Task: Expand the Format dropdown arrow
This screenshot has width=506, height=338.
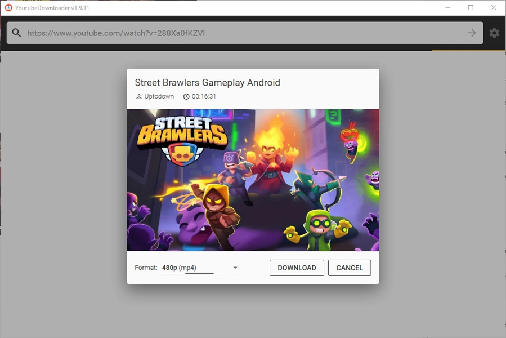Action: (x=235, y=268)
